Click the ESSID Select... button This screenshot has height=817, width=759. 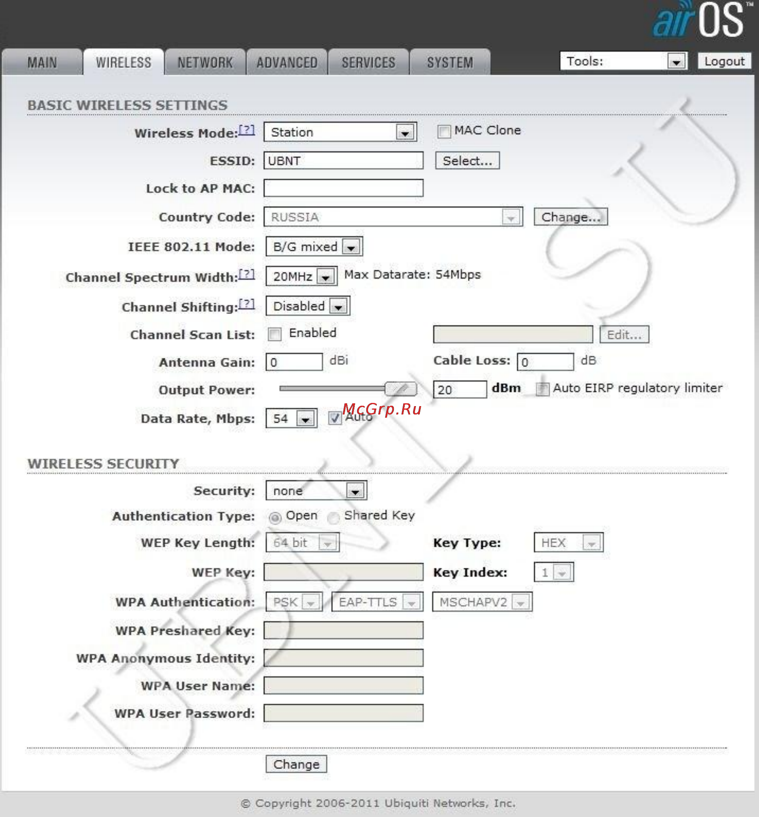(467, 161)
